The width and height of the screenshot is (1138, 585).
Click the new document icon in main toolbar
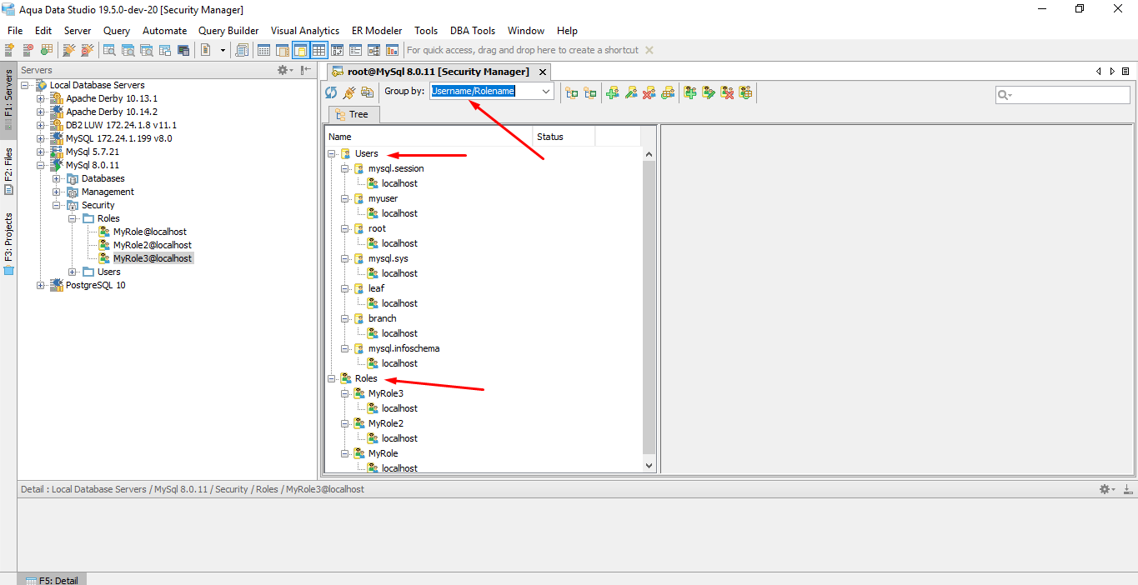click(x=206, y=50)
